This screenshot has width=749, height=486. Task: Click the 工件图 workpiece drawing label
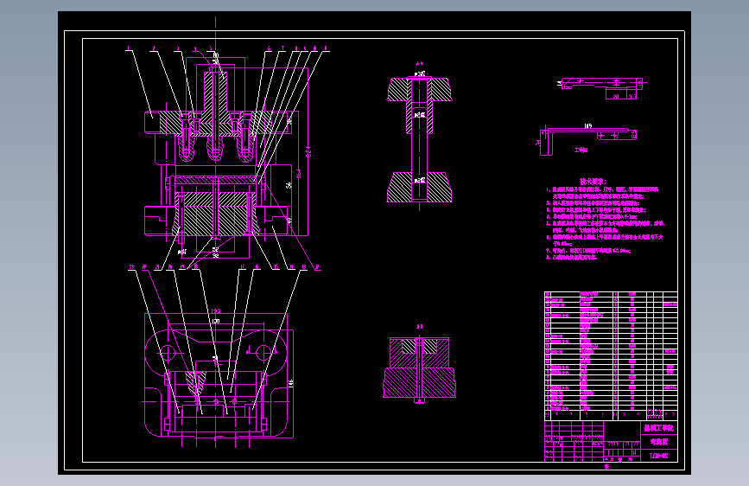pos(581,150)
